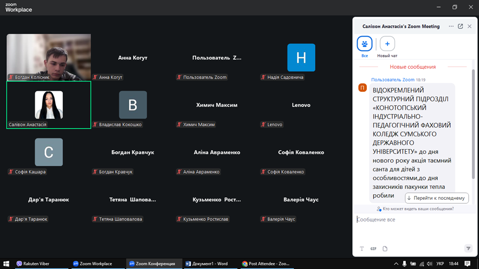The image size is (479, 269).
Task: Select the 'Все' everyone chat
Action: pyautogui.click(x=364, y=44)
